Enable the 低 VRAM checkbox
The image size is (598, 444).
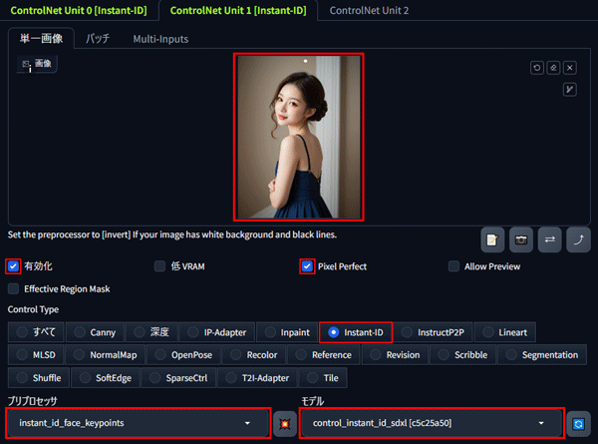coord(159,266)
